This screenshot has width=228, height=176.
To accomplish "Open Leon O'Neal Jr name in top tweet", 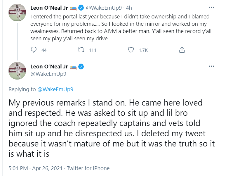I will 49,8.
